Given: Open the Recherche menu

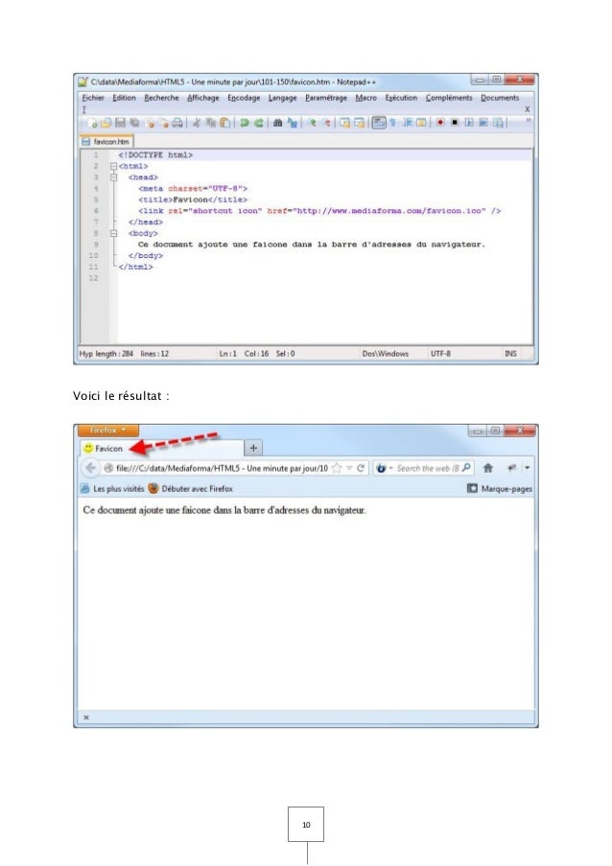Looking at the screenshot, I should click(x=161, y=98).
